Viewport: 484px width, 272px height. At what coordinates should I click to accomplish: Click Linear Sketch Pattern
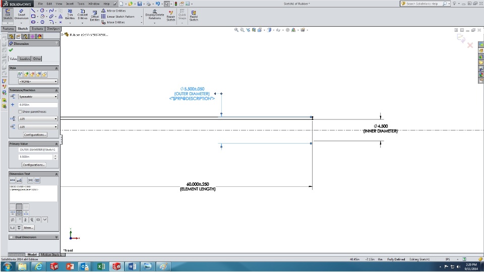[x=117, y=16]
